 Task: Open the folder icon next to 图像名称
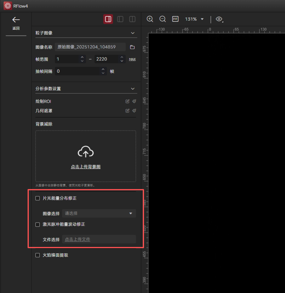click(x=132, y=47)
